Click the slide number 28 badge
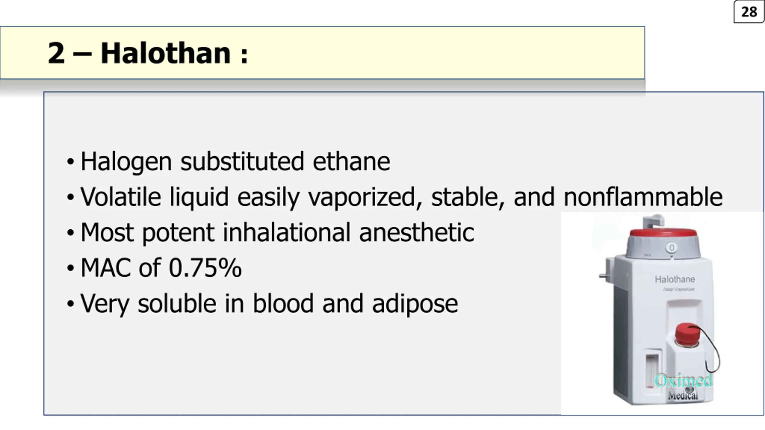This screenshot has width=765, height=430. tap(749, 12)
